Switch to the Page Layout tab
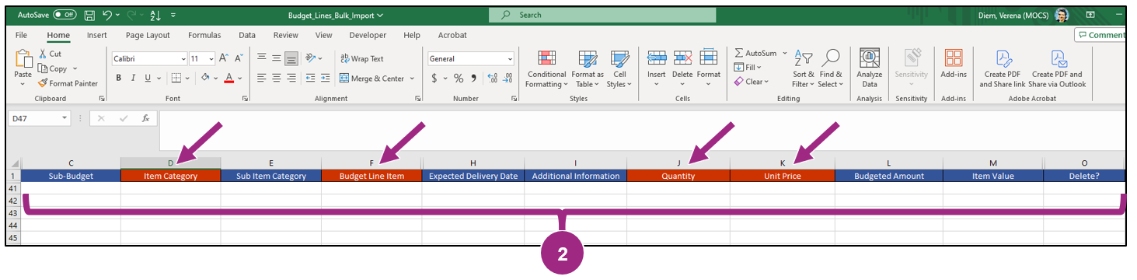1137x280 pixels. click(148, 35)
